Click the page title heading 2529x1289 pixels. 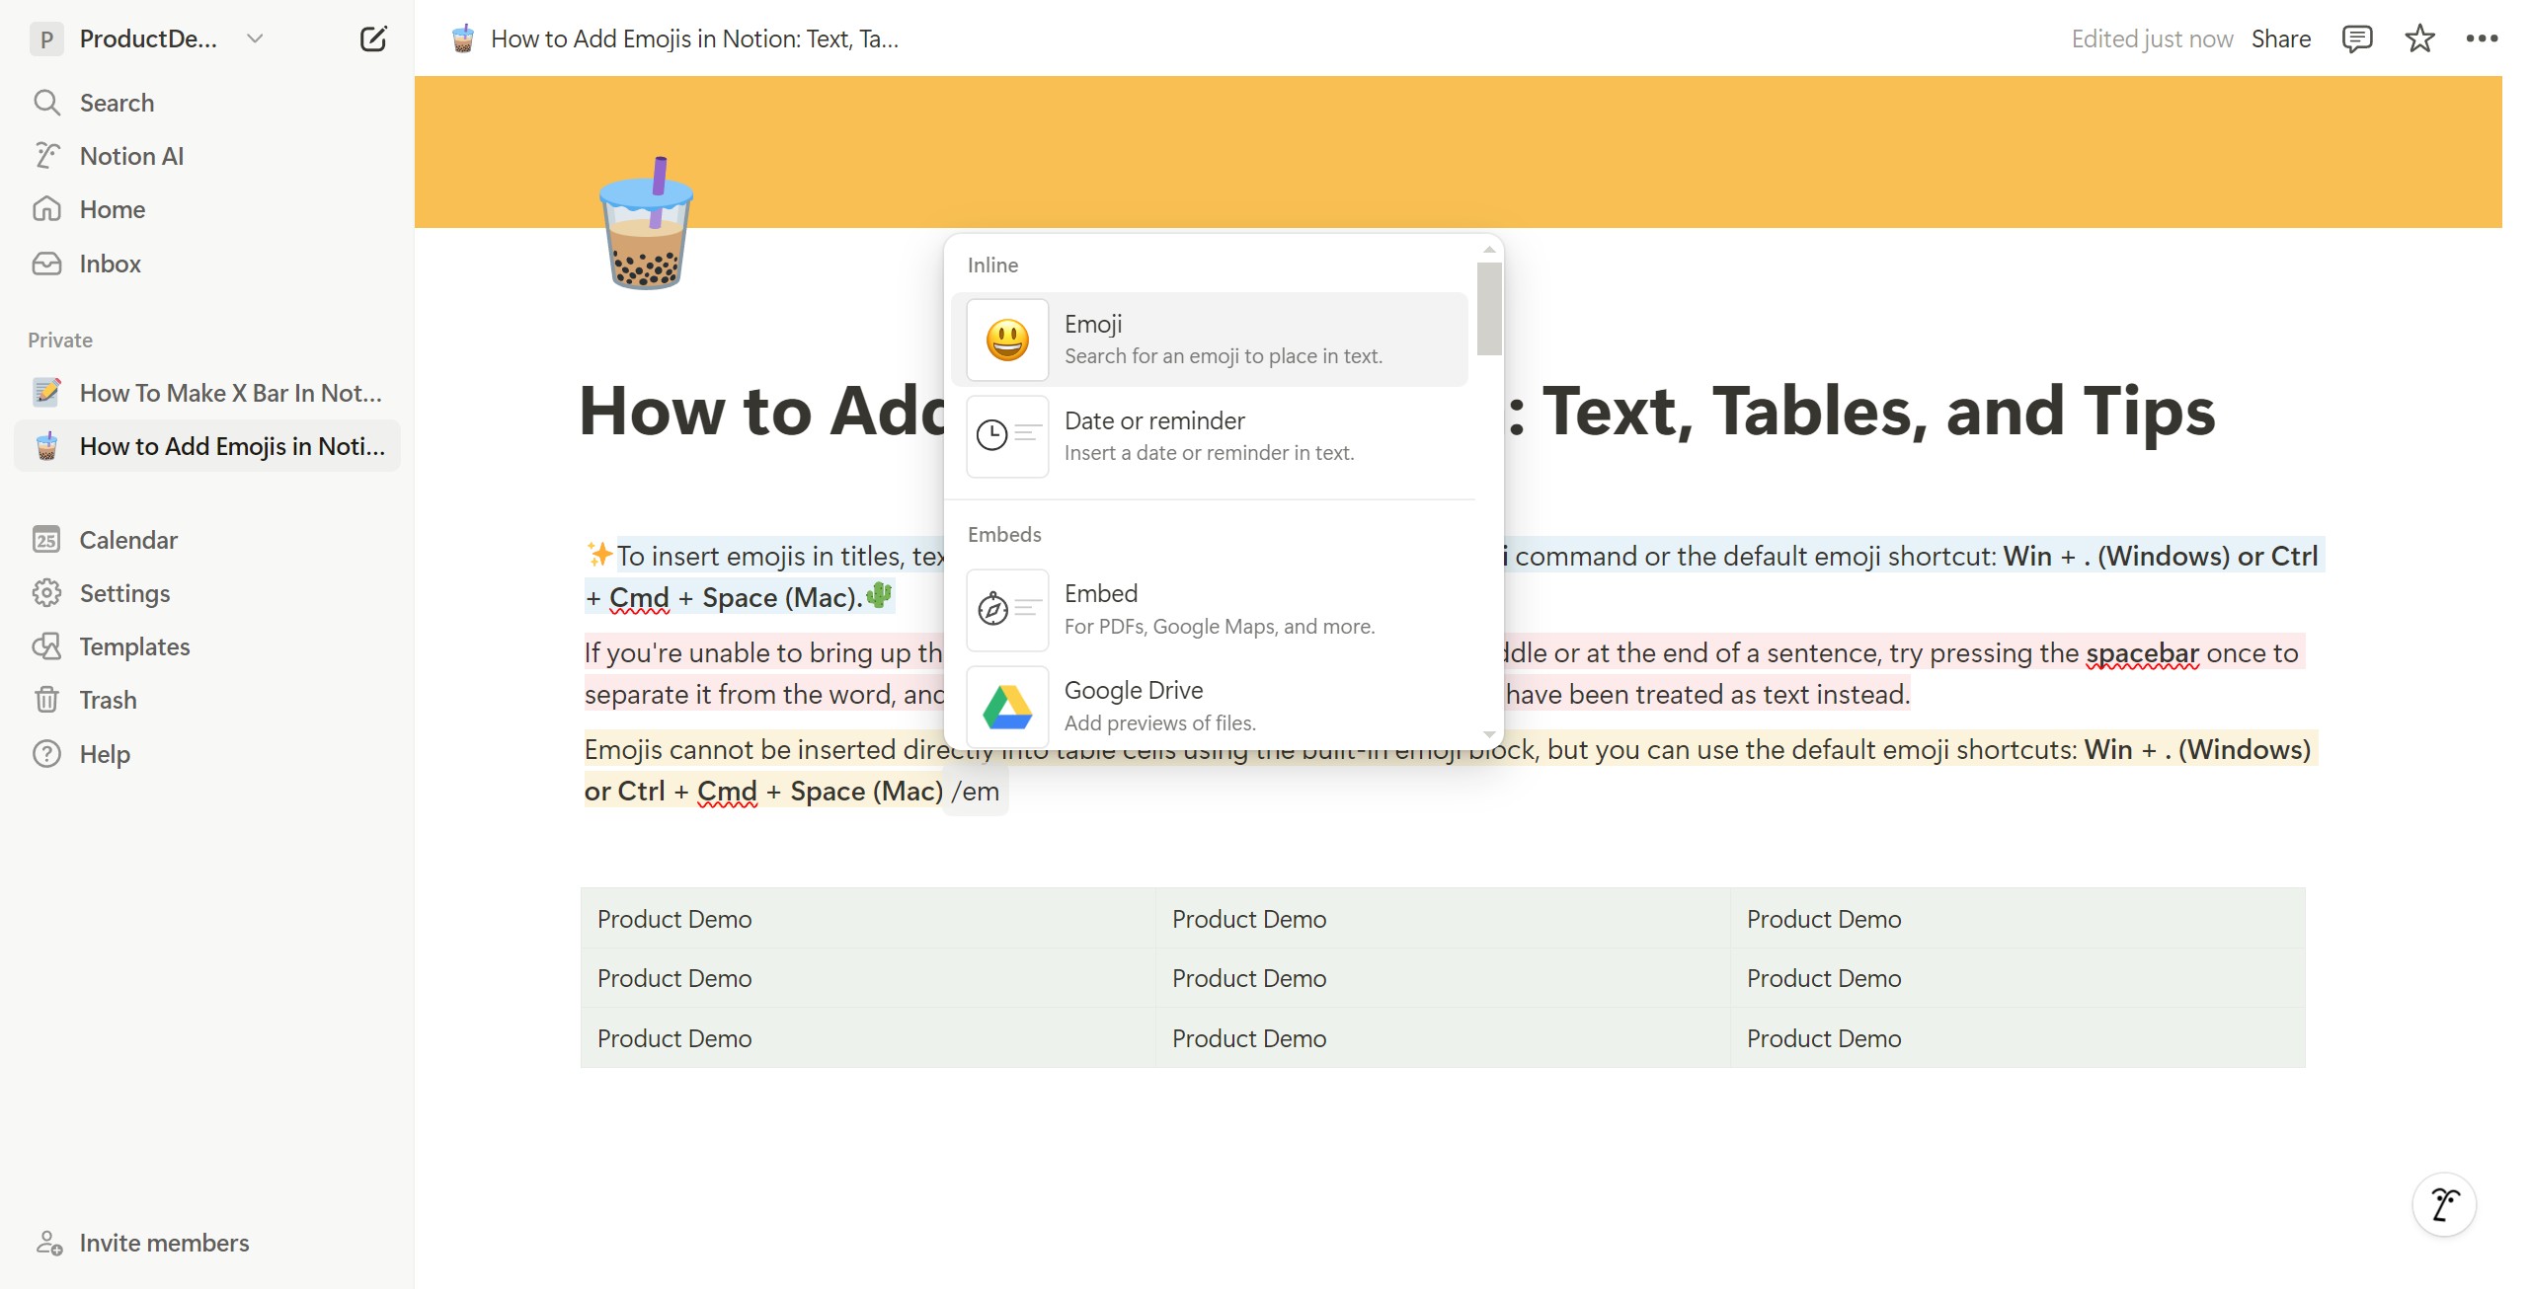(x=1396, y=410)
